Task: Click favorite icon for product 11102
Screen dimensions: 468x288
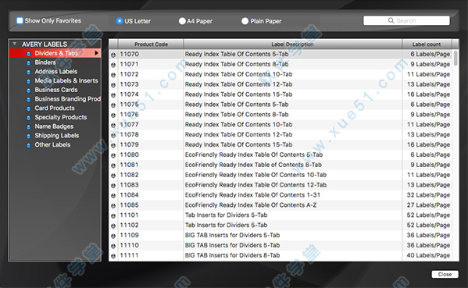Action: click(113, 226)
